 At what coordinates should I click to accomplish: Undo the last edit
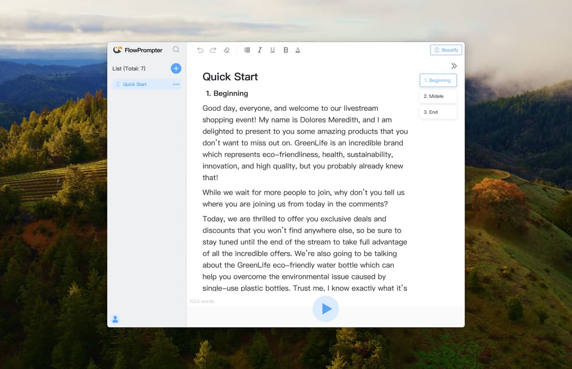coord(200,49)
